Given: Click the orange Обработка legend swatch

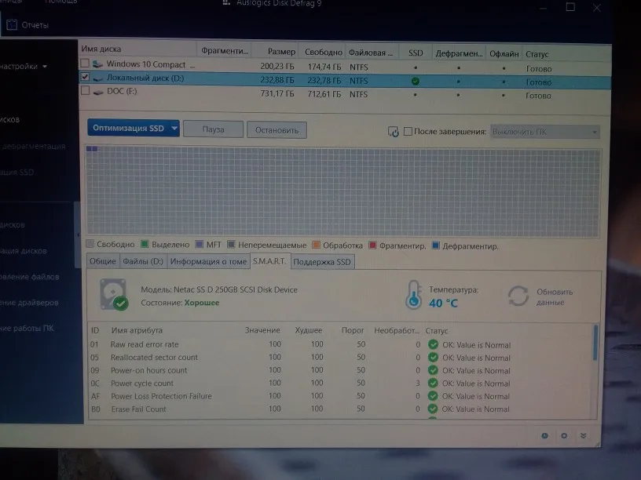Looking at the screenshot, I should pyautogui.click(x=316, y=245).
